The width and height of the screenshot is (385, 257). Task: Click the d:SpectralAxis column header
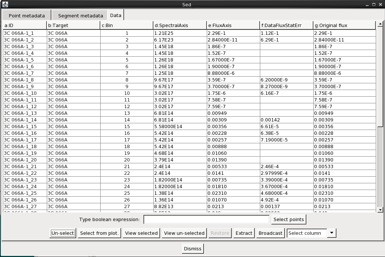[180, 25]
